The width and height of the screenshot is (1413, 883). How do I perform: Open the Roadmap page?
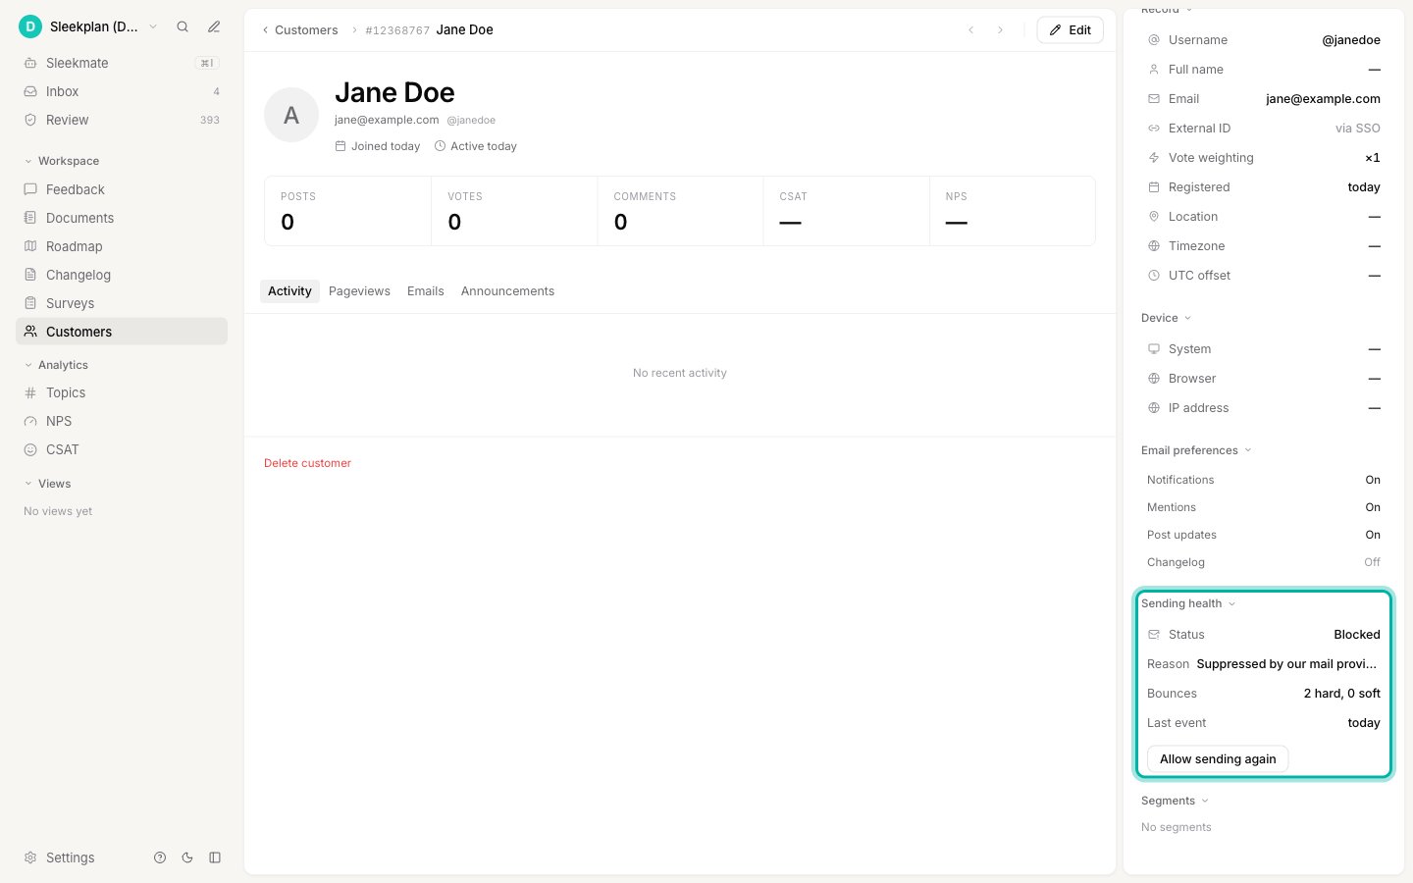click(122, 246)
